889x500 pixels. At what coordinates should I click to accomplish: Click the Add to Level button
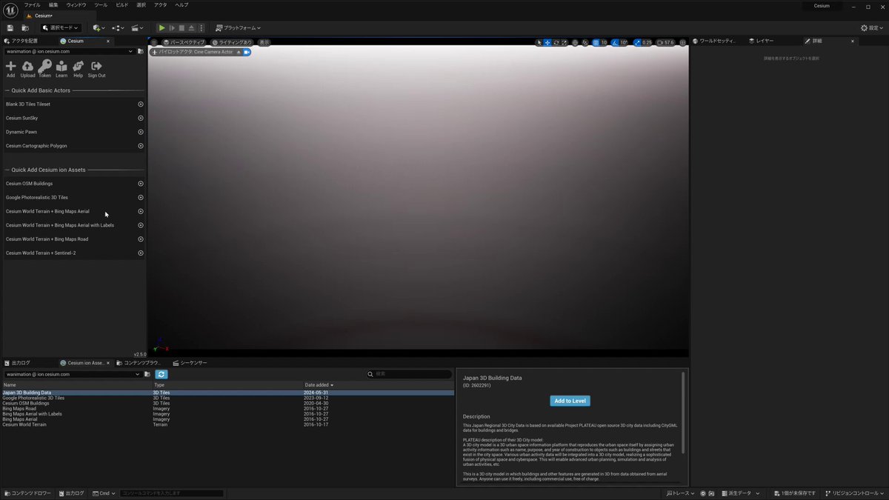tap(570, 401)
